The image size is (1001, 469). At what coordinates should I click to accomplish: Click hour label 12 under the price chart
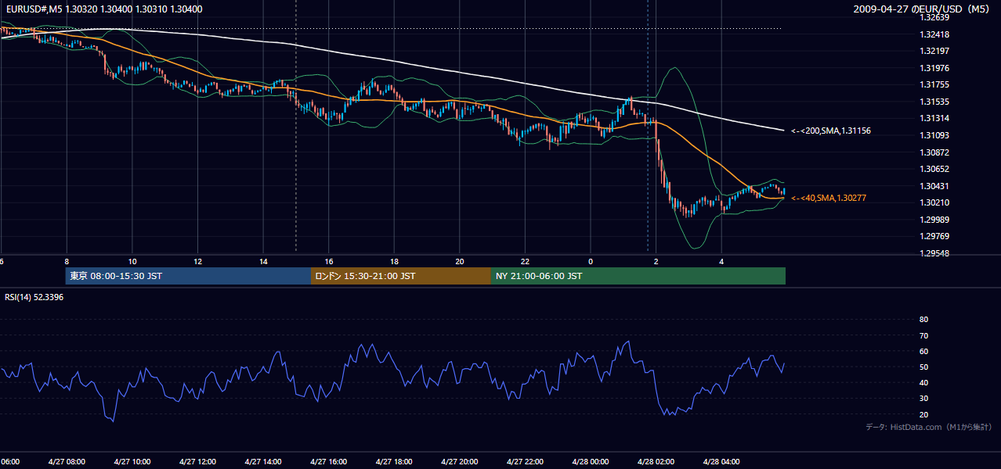(197, 262)
